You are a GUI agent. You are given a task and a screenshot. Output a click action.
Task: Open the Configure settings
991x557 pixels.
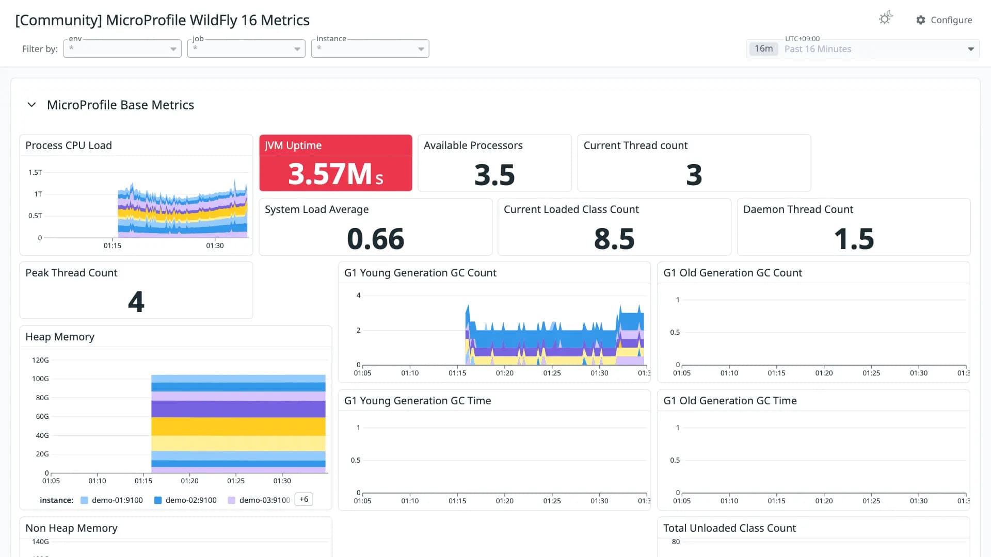point(944,20)
